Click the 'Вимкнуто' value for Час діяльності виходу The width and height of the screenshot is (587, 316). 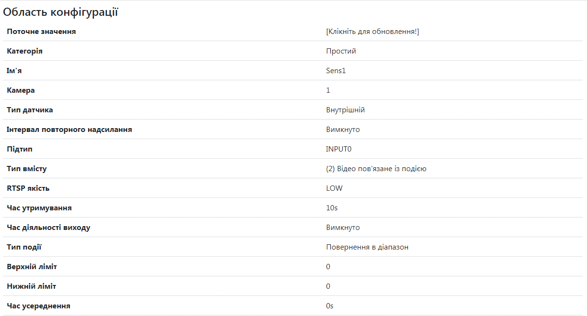[343, 228]
